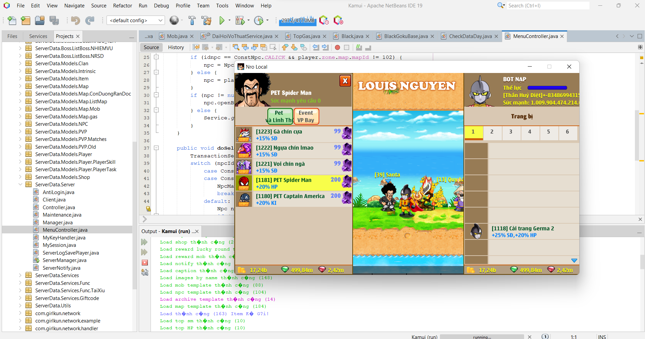
Task: Click the Run Project green play icon
Action: [x=222, y=21]
